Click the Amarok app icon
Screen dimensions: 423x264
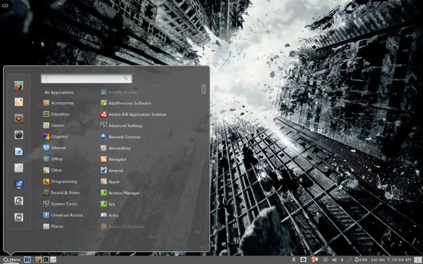point(104,170)
